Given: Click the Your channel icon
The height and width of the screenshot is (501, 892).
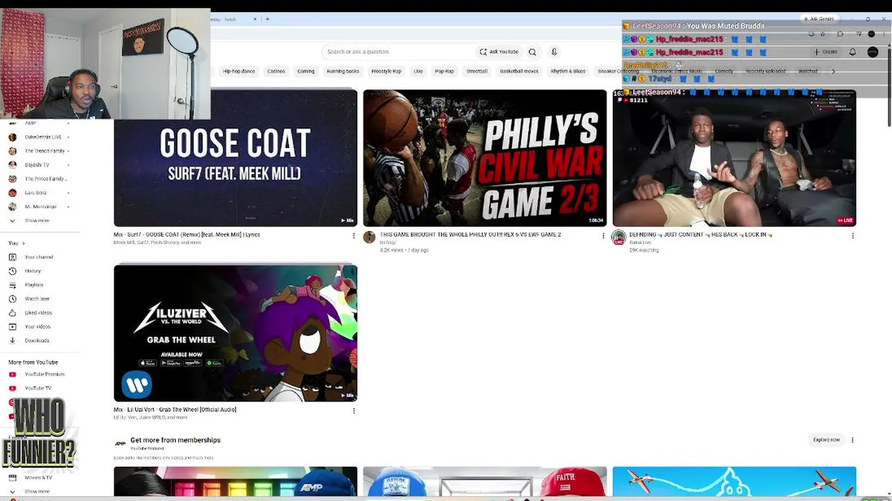Looking at the screenshot, I should pyautogui.click(x=13, y=257).
